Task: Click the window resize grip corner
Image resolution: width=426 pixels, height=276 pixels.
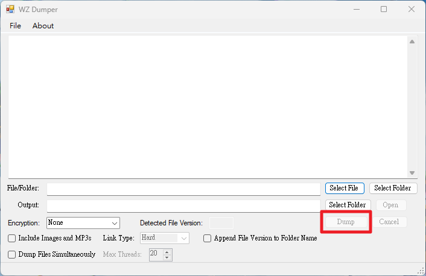Action: tap(421, 271)
